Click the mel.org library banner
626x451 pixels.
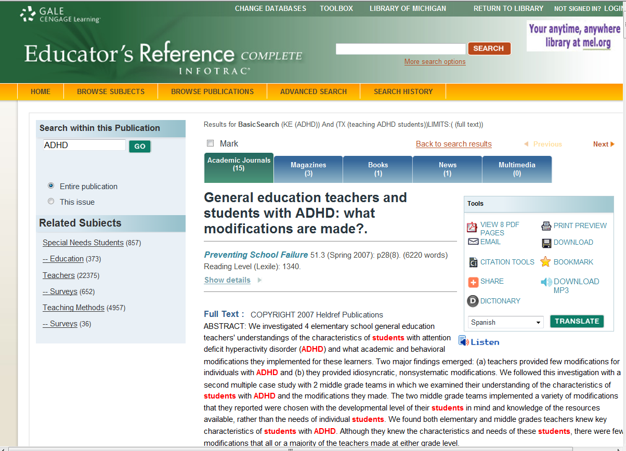click(x=575, y=36)
